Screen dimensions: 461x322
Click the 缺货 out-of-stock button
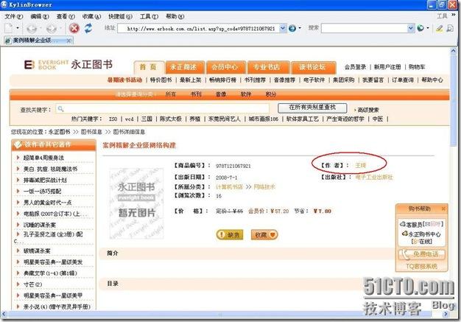(230, 234)
